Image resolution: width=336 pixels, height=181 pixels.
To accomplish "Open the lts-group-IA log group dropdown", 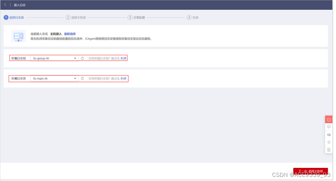I will pyautogui.click(x=54, y=58).
